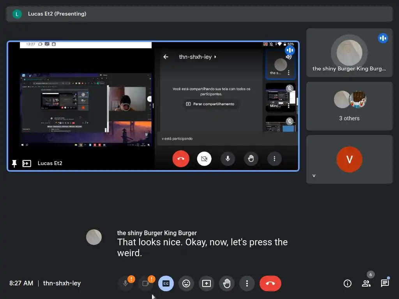Click meeting code thn-shxh-iey at bottom

pyautogui.click(x=62, y=283)
